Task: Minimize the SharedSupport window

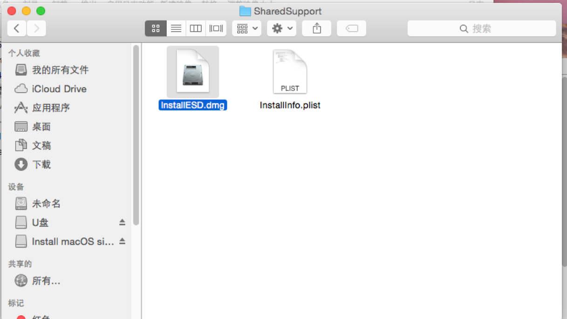Action: point(26,11)
